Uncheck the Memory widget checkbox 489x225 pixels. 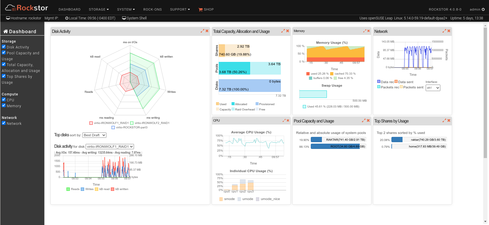coord(4,105)
